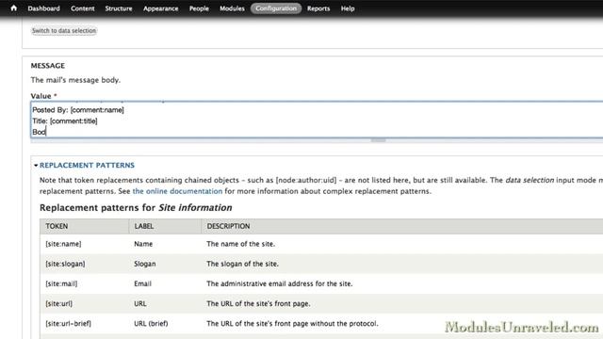Image resolution: width=603 pixels, height=339 pixels.
Task: Click the DESCRIPTION column header
Action: (228, 226)
